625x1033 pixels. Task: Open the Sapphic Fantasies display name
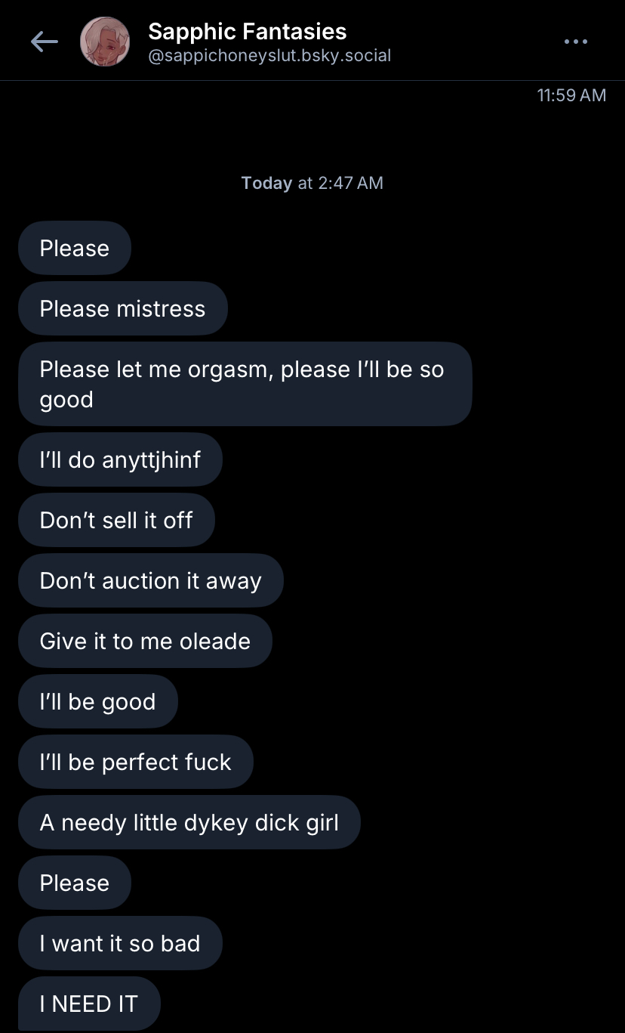click(x=247, y=32)
